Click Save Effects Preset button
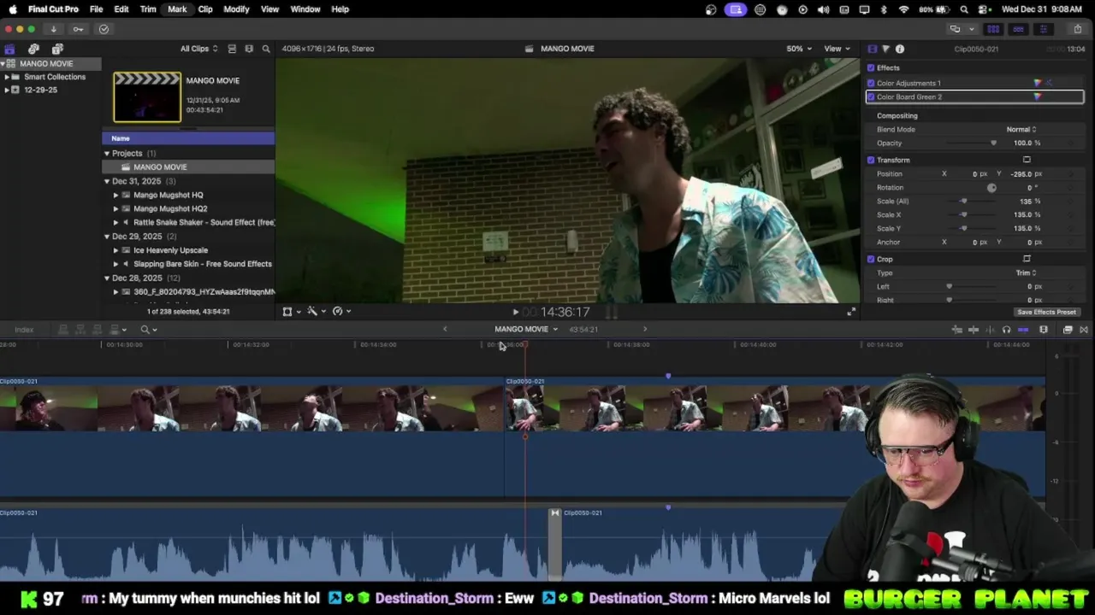 point(1046,312)
